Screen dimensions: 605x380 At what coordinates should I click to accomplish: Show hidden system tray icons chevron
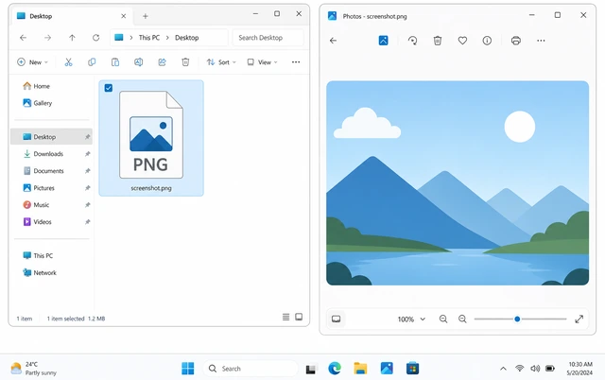click(x=503, y=369)
